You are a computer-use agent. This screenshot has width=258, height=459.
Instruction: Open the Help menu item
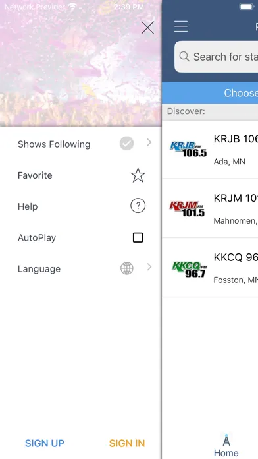pos(81,206)
